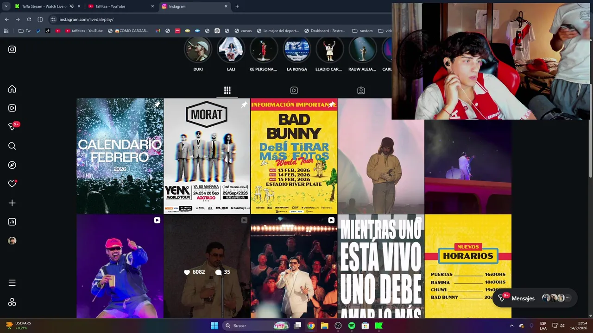The width and height of the screenshot is (593, 333).
Task: Open the cursos bookmark
Action: point(243,31)
